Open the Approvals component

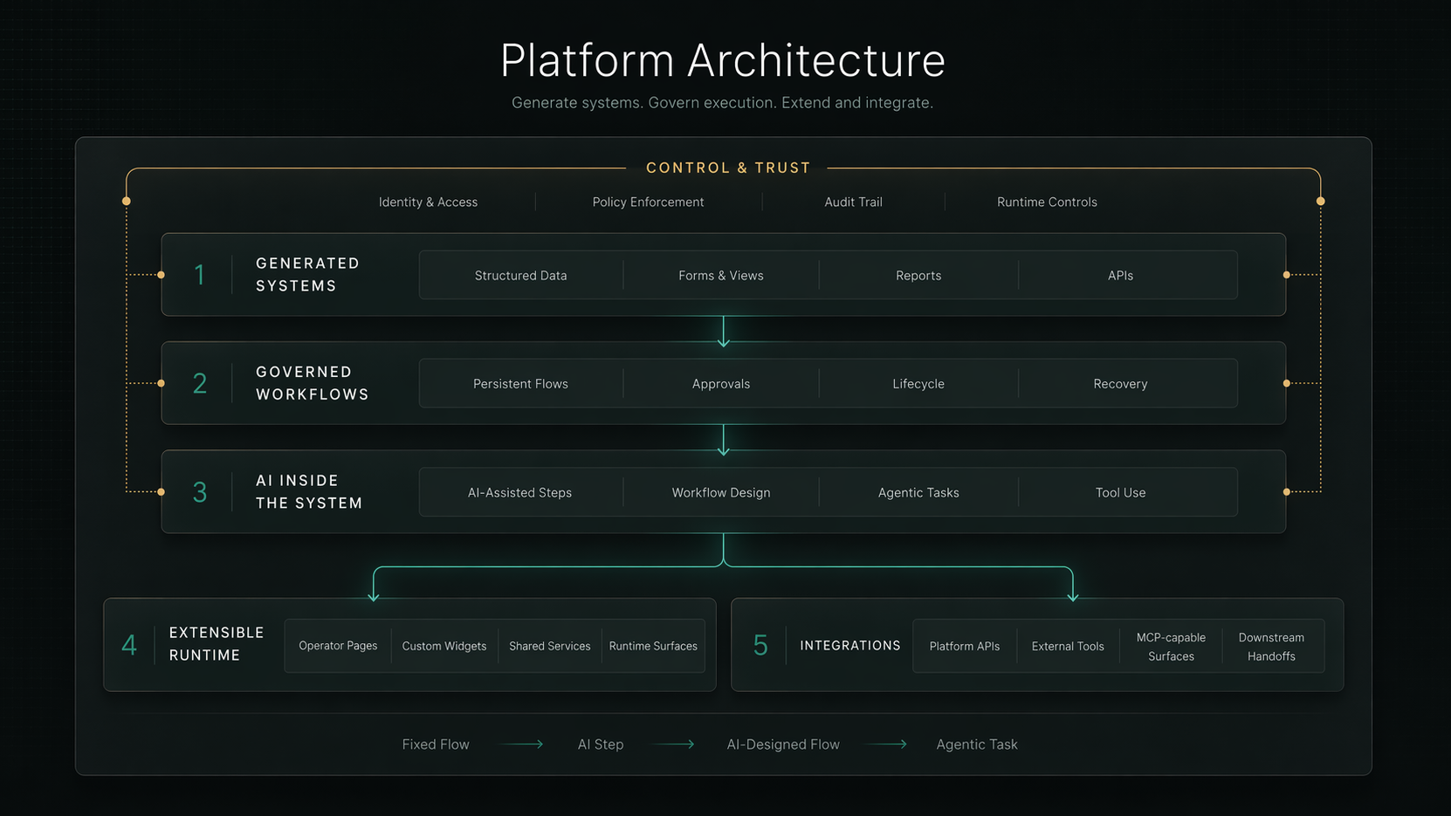point(721,383)
